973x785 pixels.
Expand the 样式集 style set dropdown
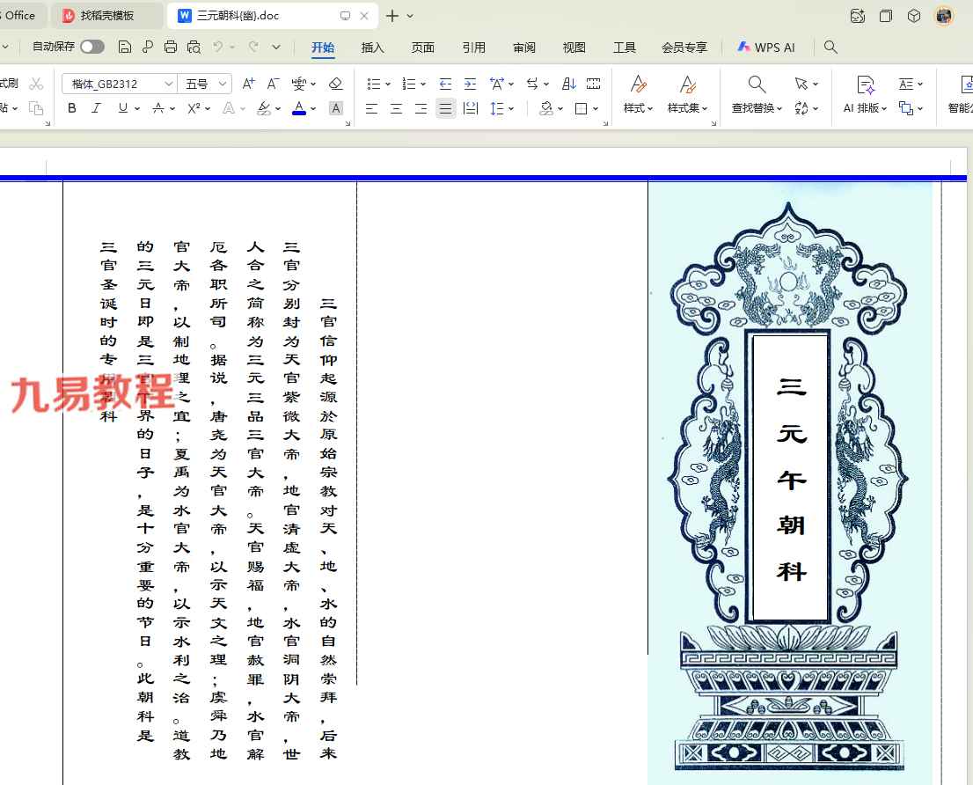pyautogui.click(x=688, y=108)
